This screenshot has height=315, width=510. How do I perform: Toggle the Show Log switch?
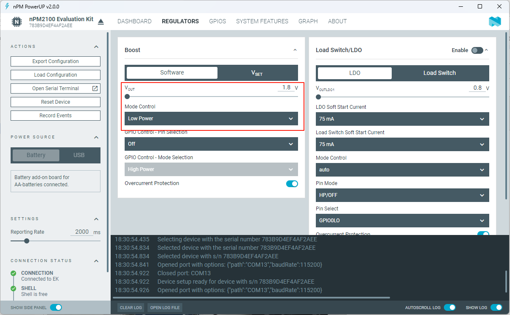click(496, 307)
